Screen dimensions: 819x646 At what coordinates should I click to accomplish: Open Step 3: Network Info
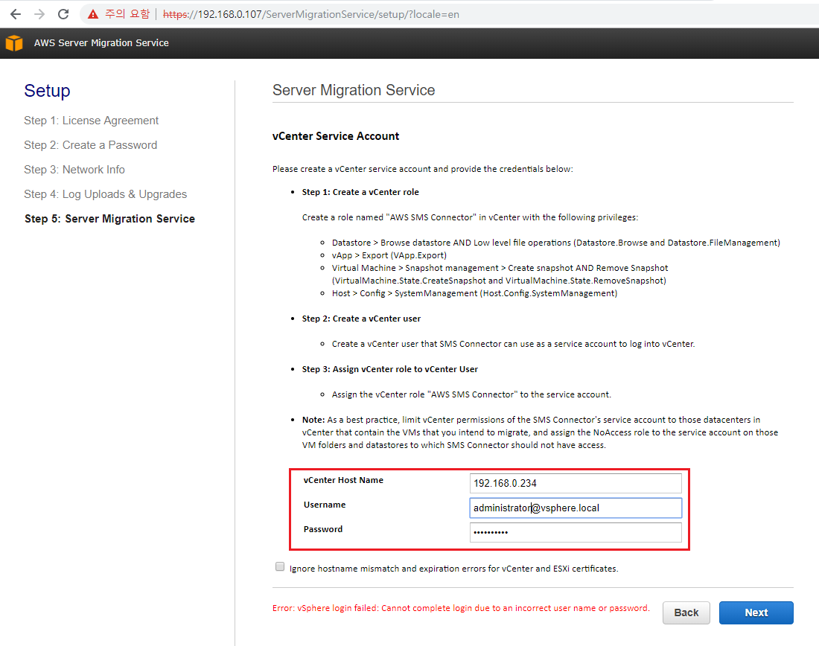(74, 170)
